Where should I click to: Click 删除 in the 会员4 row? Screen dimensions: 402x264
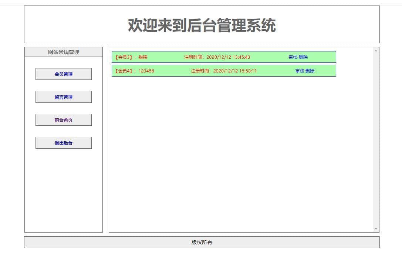(x=310, y=71)
